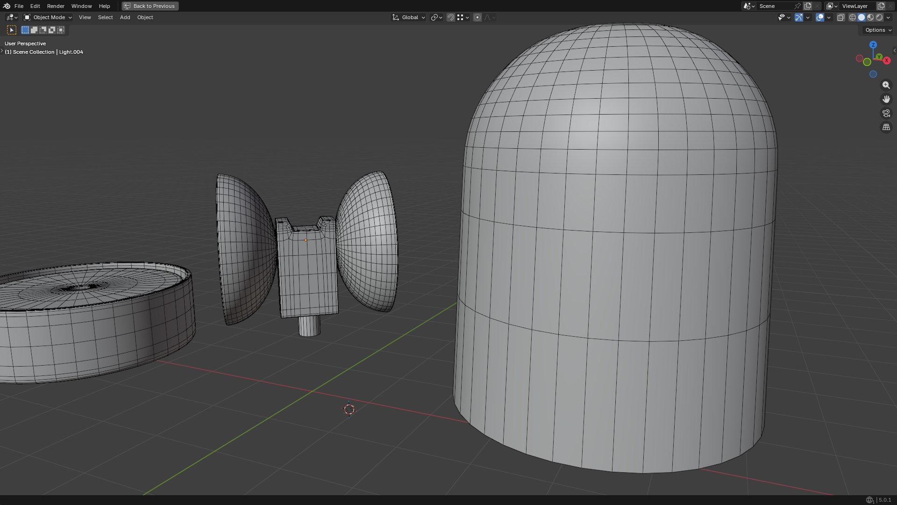Click the Scene name field
Viewport: 897px width, 505px height.
[x=775, y=6]
